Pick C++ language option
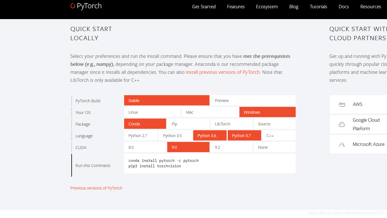 tap(279, 136)
